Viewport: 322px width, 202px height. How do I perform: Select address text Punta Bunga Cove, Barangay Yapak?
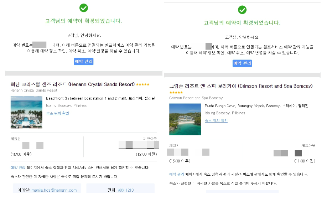[235, 106]
